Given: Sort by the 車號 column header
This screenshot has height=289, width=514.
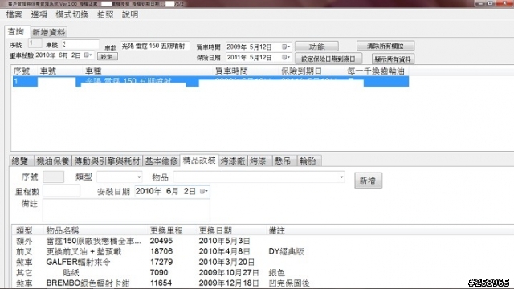Looking at the screenshot, I should (x=60, y=71).
